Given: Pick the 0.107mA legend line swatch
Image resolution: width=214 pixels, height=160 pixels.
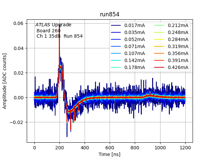Looking at the screenshot, I should [117, 53].
